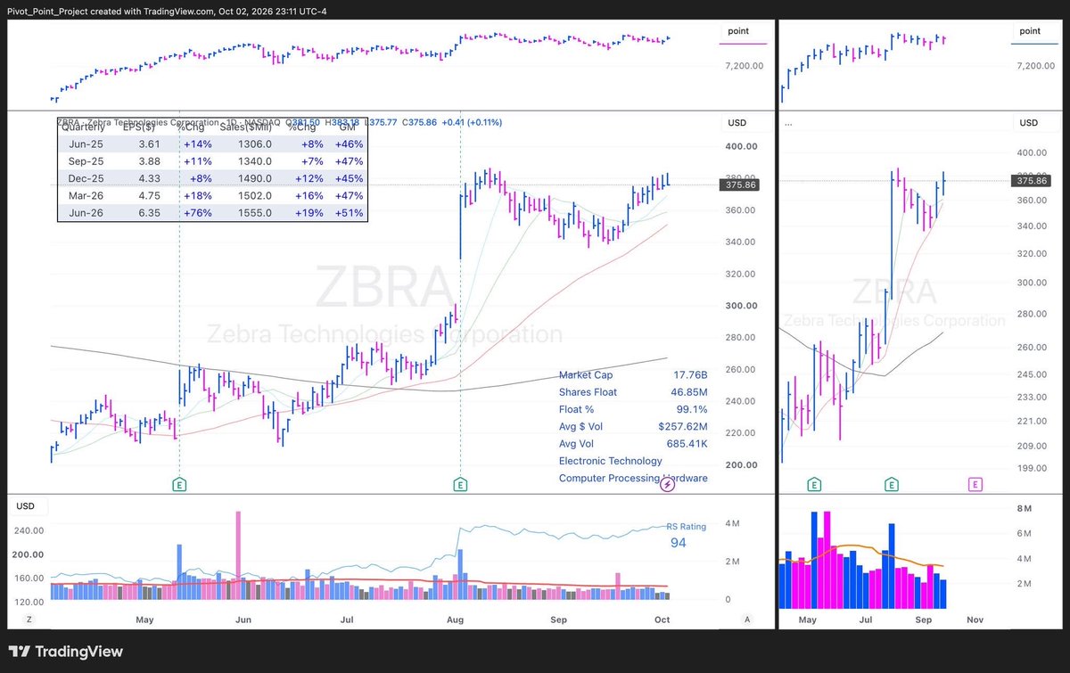Click the 'Dec-25' row label
The height and width of the screenshot is (673, 1070).
click(x=86, y=178)
